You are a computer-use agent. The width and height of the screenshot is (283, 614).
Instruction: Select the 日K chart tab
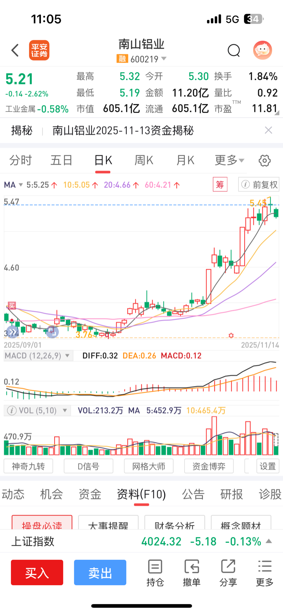pos(103,160)
